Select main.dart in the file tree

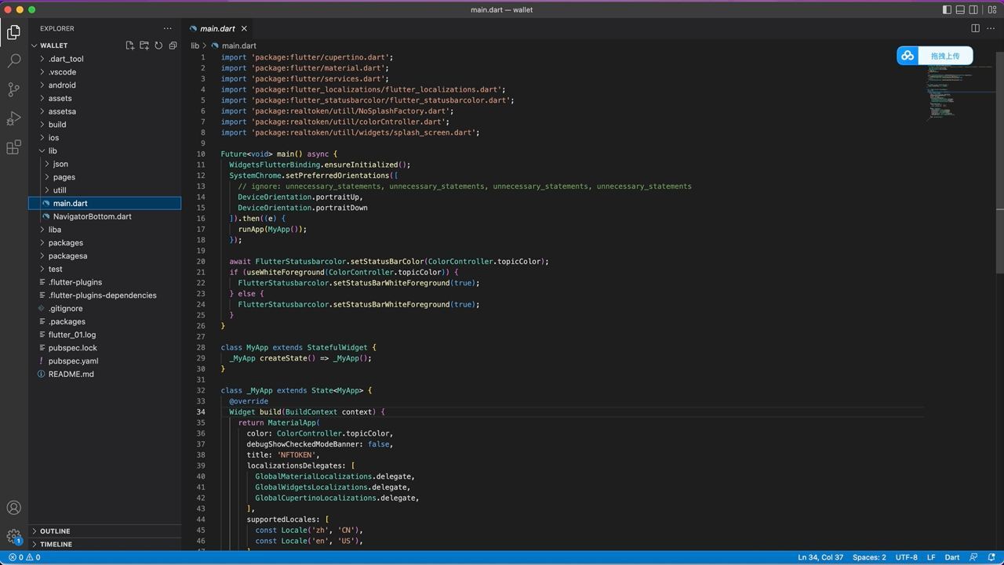pyautogui.click(x=105, y=203)
